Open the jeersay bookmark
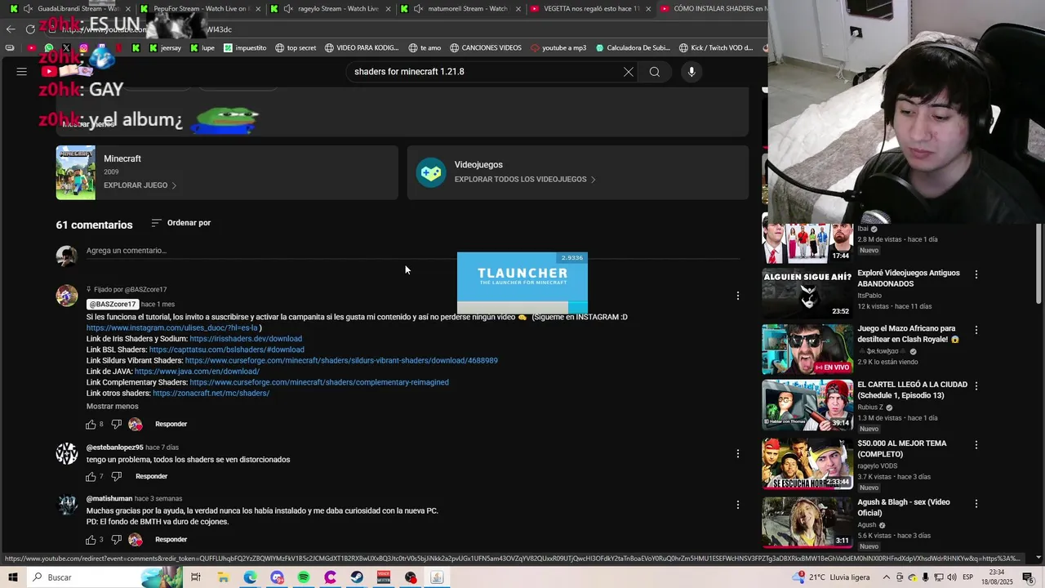This screenshot has height=588, width=1045. (x=165, y=48)
